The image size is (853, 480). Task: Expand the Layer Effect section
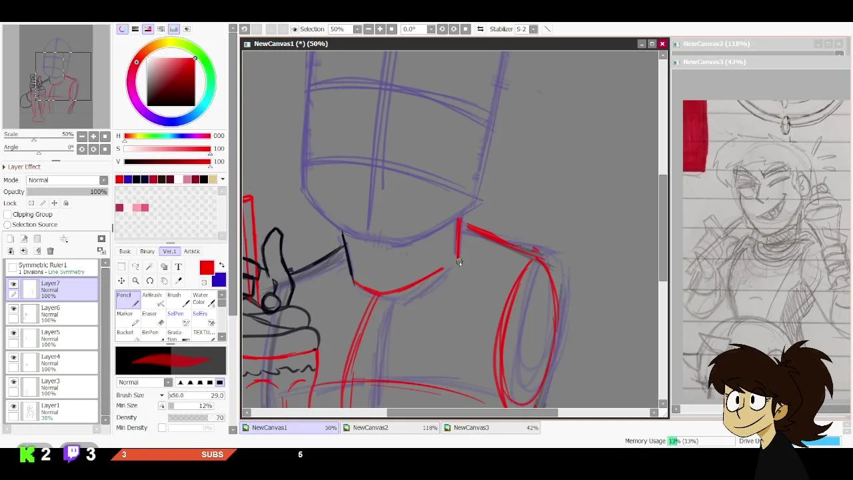pyautogui.click(x=22, y=167)
